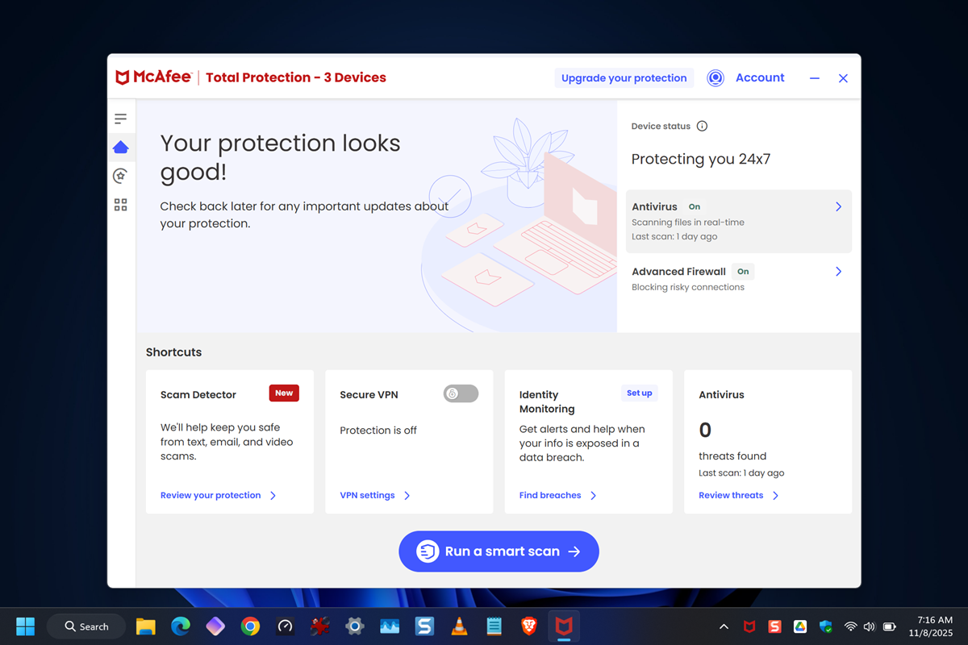This screenshot has height=645, width=968.
Task: Open File Explorer from taskbar
Action: tap(145, 626)
